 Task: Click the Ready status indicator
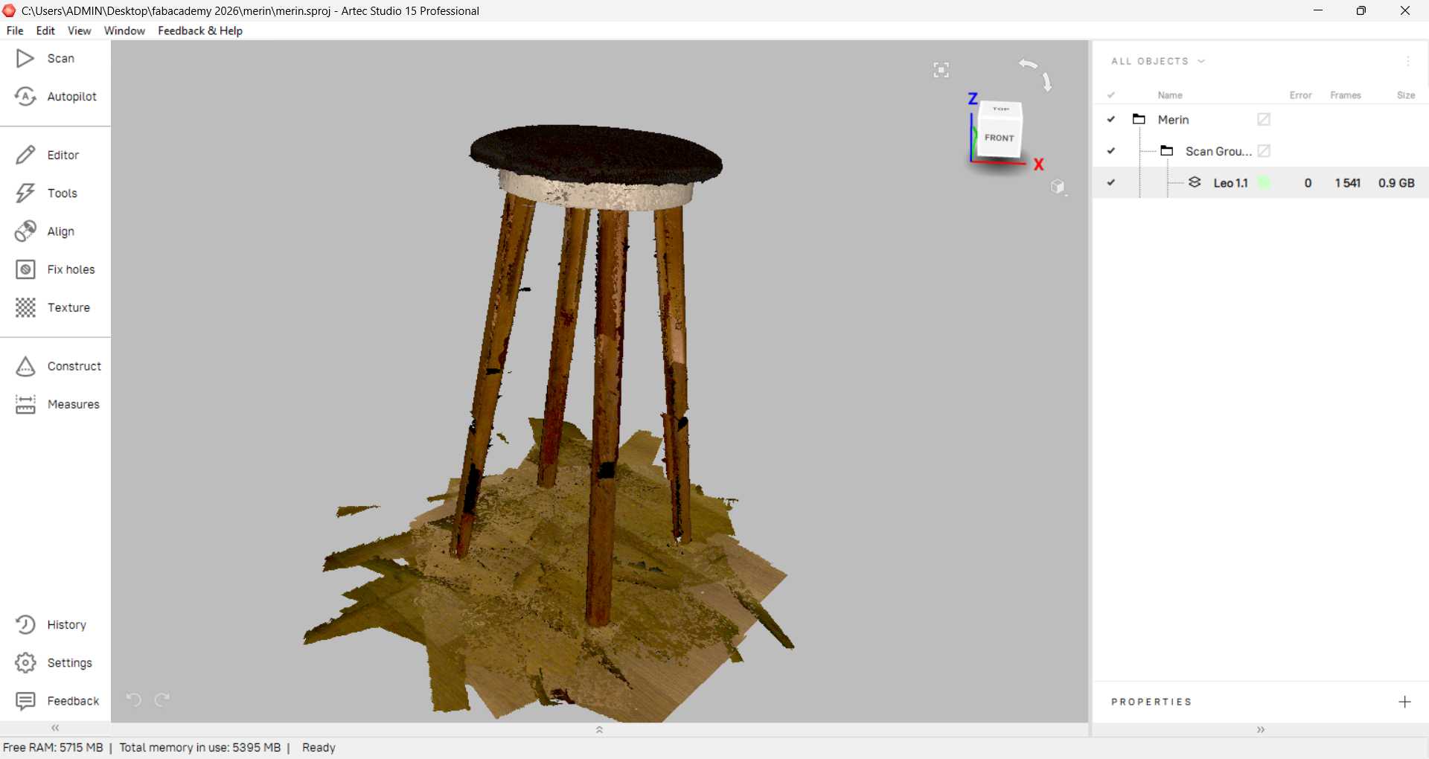tap(319, 748)
